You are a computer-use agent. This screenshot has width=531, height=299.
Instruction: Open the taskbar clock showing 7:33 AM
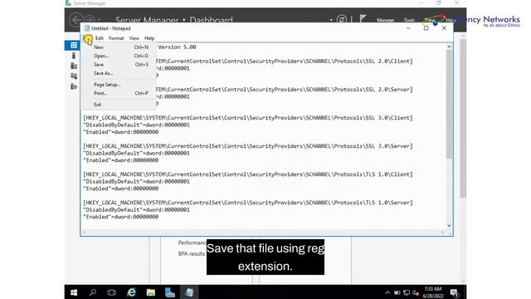tap(433, 292)
